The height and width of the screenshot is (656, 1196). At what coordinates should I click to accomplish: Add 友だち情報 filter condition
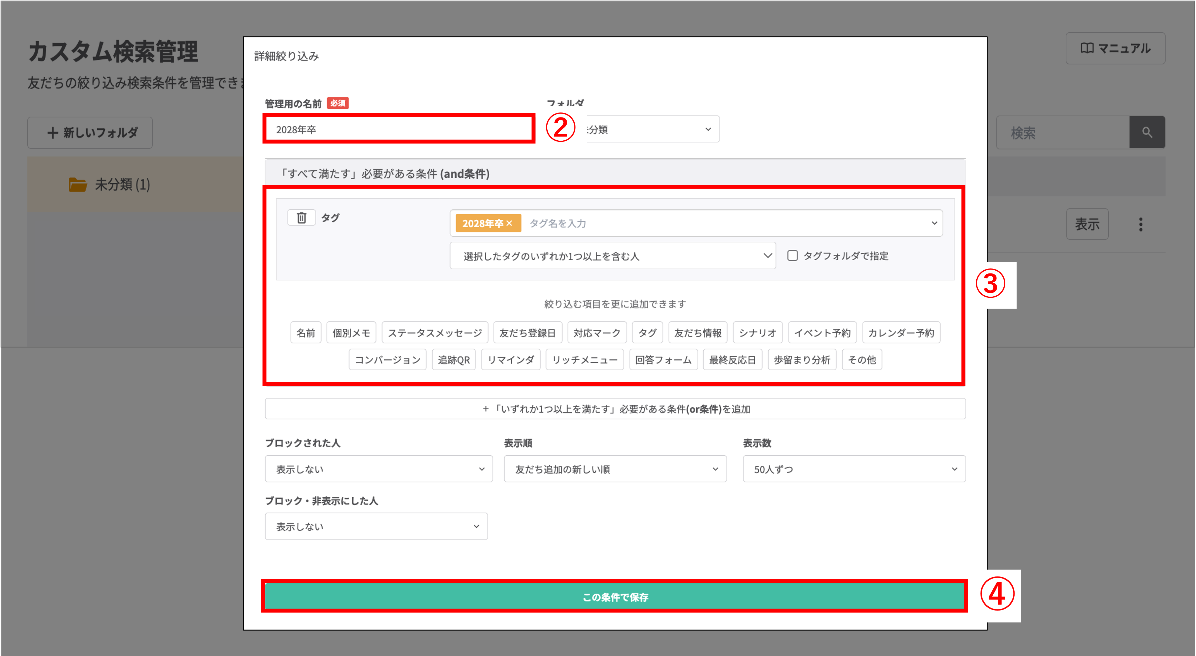[x=698, y=333]
